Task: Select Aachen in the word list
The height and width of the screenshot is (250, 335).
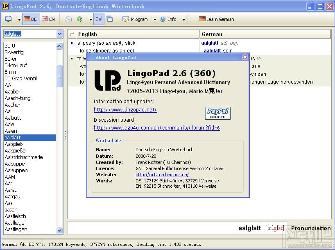Action: coord(13,105)
